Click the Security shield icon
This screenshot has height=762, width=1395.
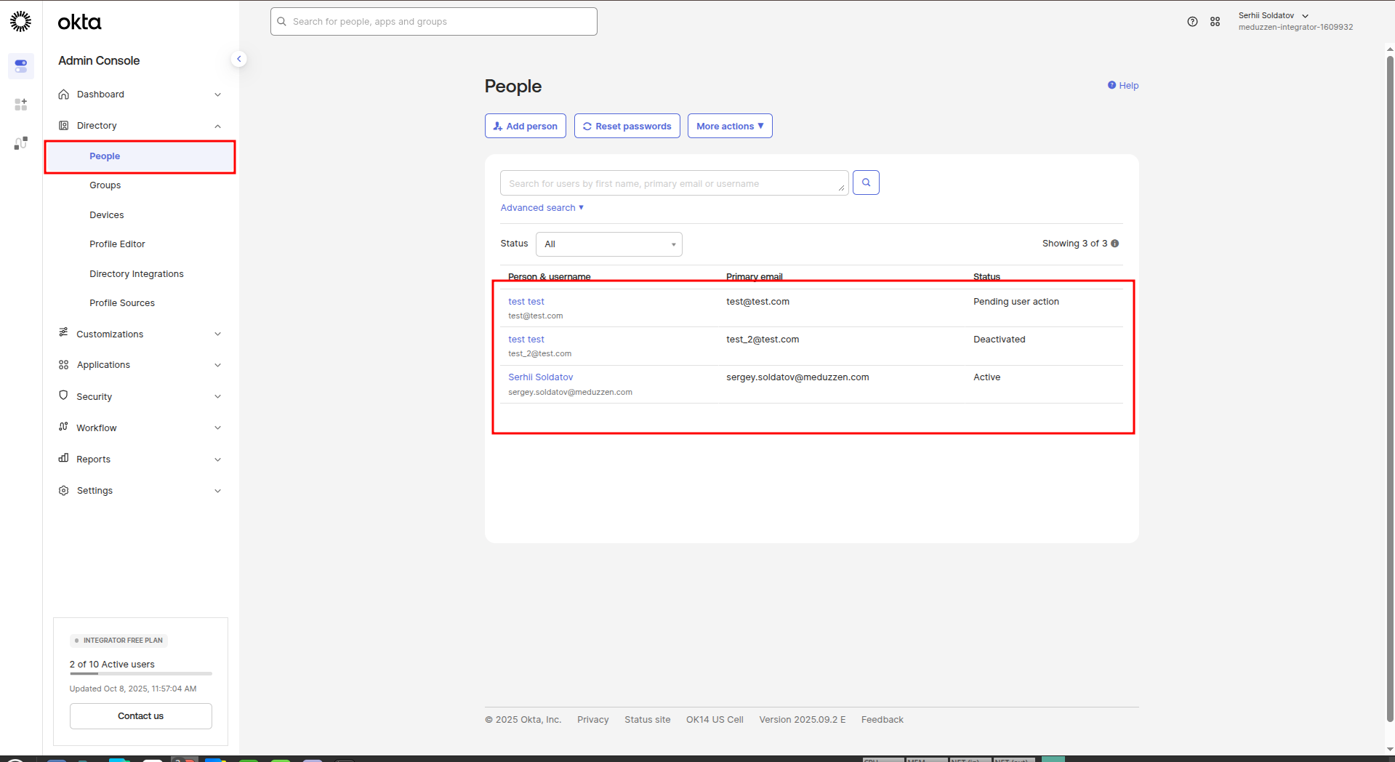(x=63, y=396)
